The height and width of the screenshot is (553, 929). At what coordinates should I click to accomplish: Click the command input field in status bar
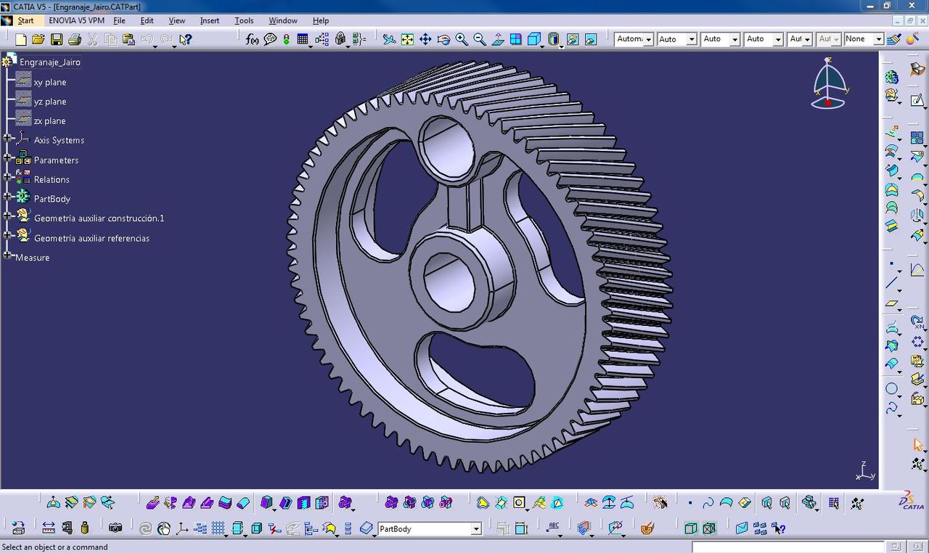[787, 546]
